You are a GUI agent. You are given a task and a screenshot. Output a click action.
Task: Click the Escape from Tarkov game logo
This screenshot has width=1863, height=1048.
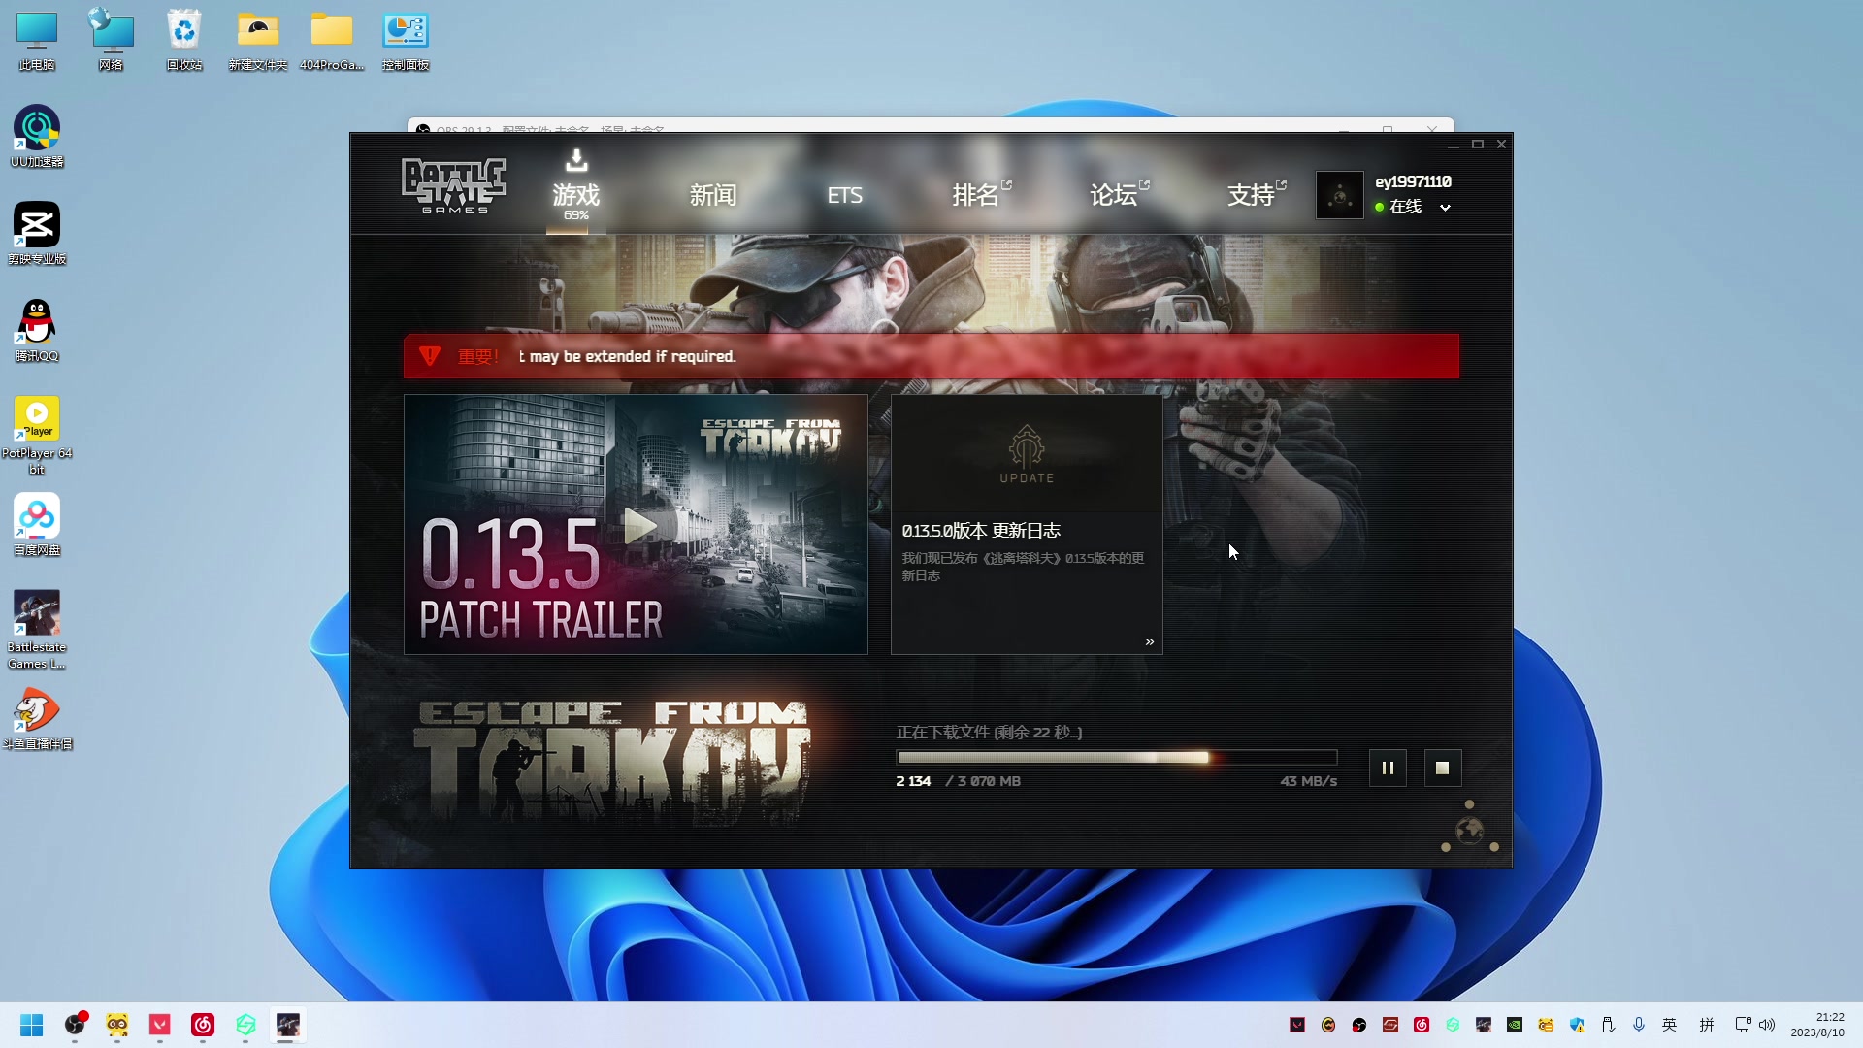[x=611, y=762]
